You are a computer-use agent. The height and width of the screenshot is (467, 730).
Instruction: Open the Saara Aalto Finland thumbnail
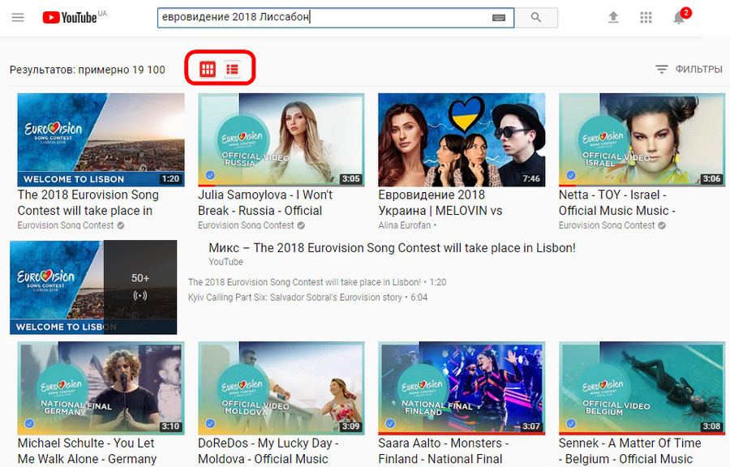coord(462,388)
